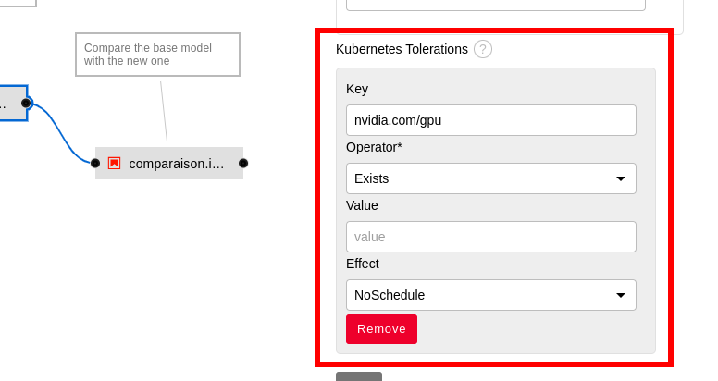The height and width of the screenshot is (381, 718).
Task: Click the notebook icon on comparaison node
Action: [115, 163]
